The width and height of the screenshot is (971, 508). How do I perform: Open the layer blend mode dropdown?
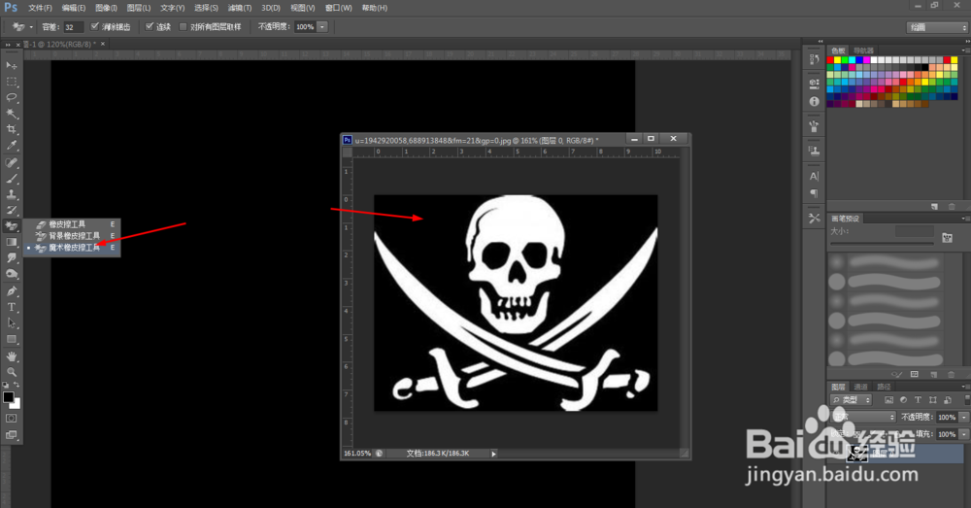pos(863,417)
